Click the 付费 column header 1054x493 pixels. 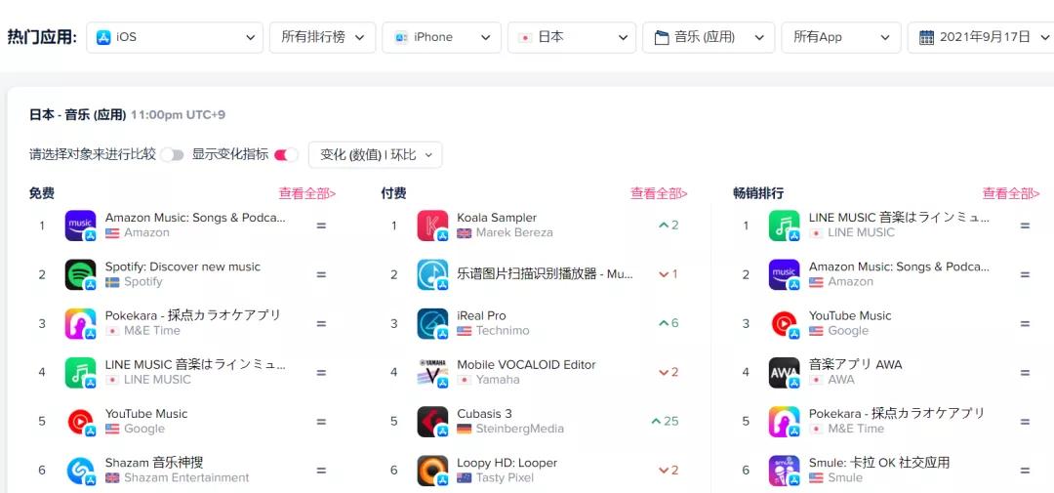(x=393, y=193)
